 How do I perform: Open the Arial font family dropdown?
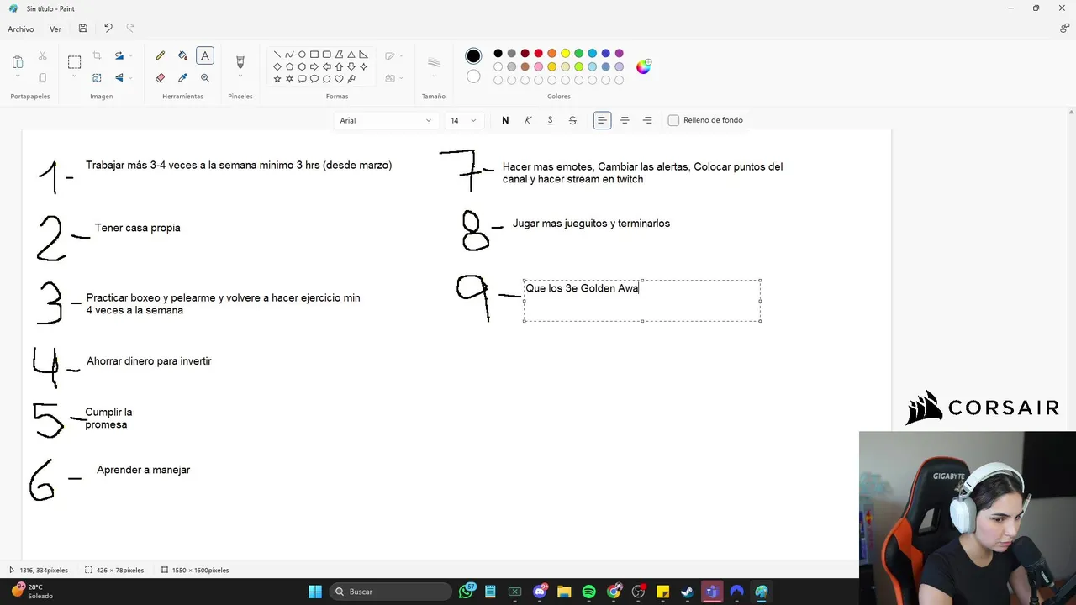coord(385,120)
